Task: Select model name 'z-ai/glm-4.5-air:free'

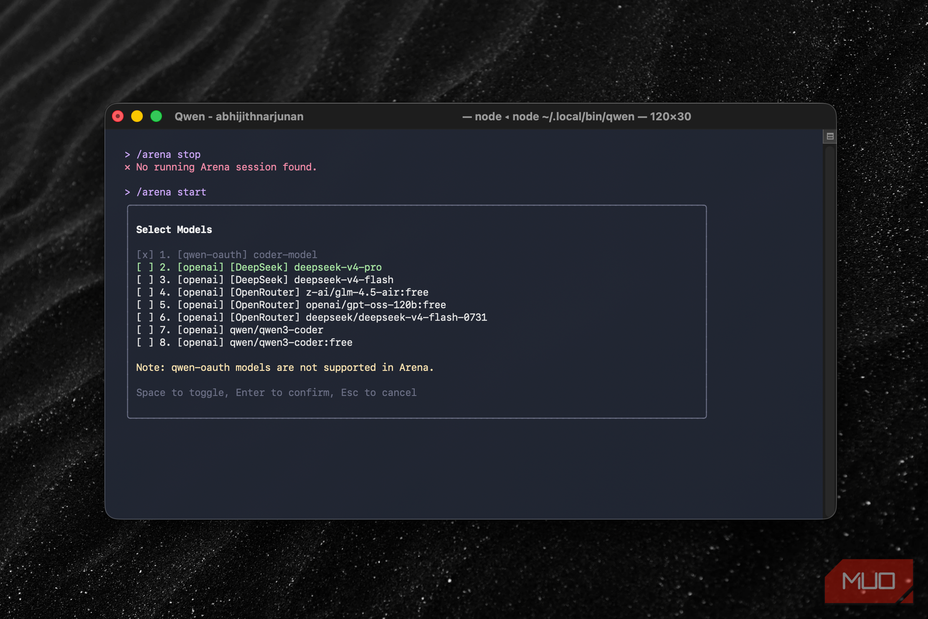Action: (367, 292)
